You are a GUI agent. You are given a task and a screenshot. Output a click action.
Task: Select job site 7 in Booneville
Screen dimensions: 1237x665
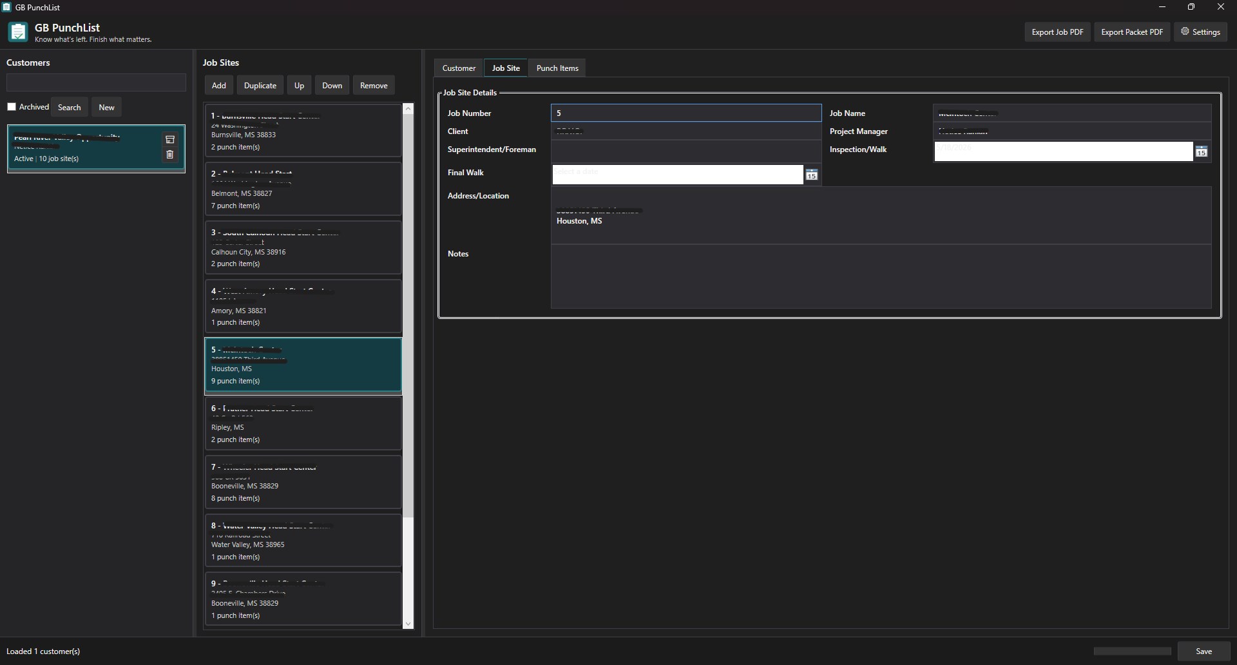click(x=303, y=482)
